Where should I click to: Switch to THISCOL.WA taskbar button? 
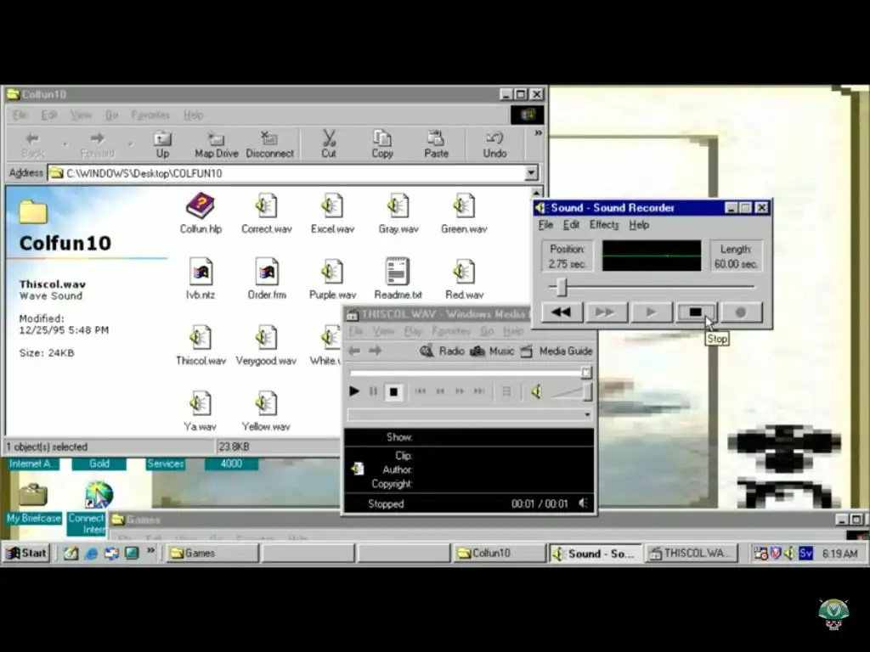click(692, 553)
